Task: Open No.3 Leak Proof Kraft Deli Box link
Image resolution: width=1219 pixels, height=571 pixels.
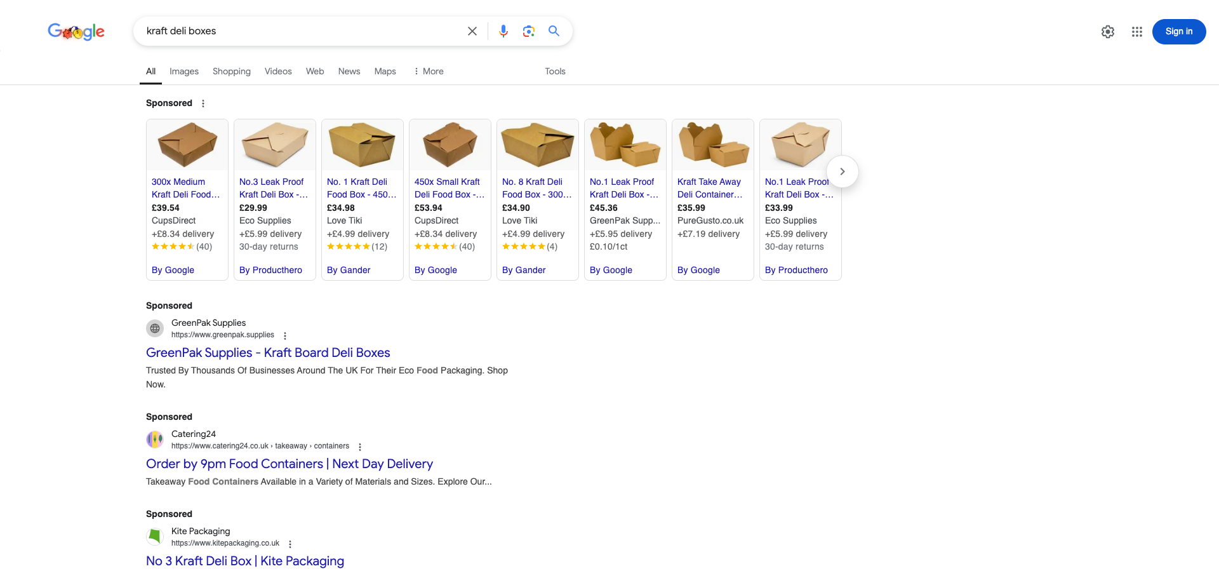Action: click(x=274, y=188)
